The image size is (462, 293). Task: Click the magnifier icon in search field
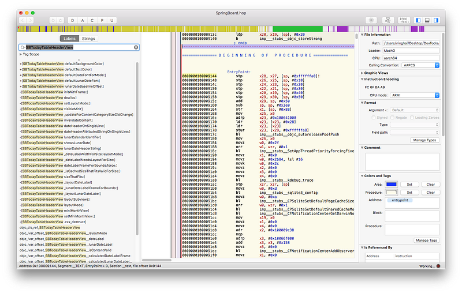click(23, 47)
